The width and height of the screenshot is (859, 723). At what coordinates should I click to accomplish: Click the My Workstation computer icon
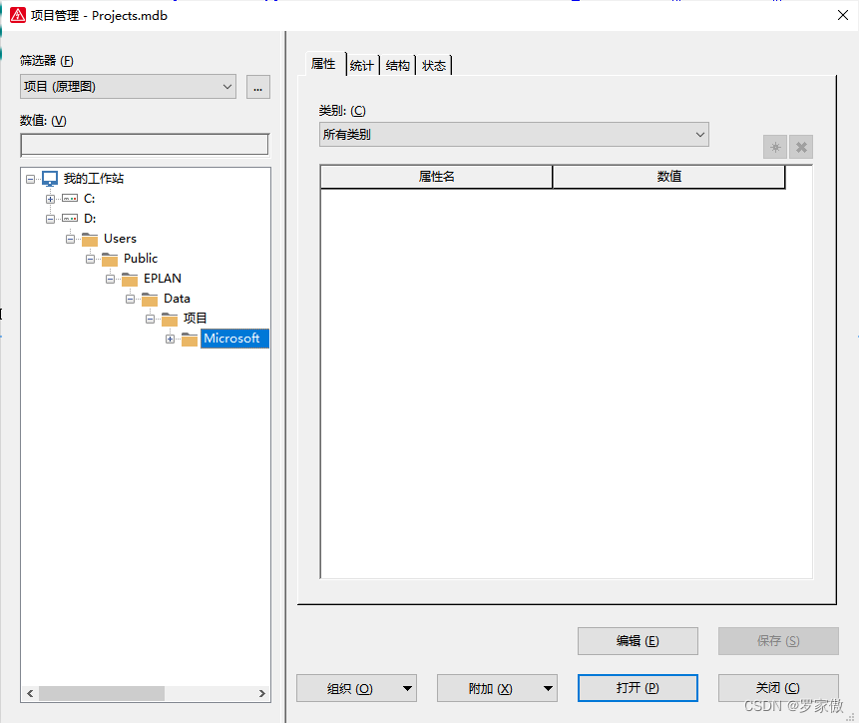point(50,179)
